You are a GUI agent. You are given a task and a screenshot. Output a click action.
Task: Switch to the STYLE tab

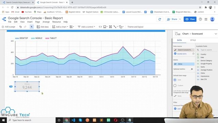193,40
